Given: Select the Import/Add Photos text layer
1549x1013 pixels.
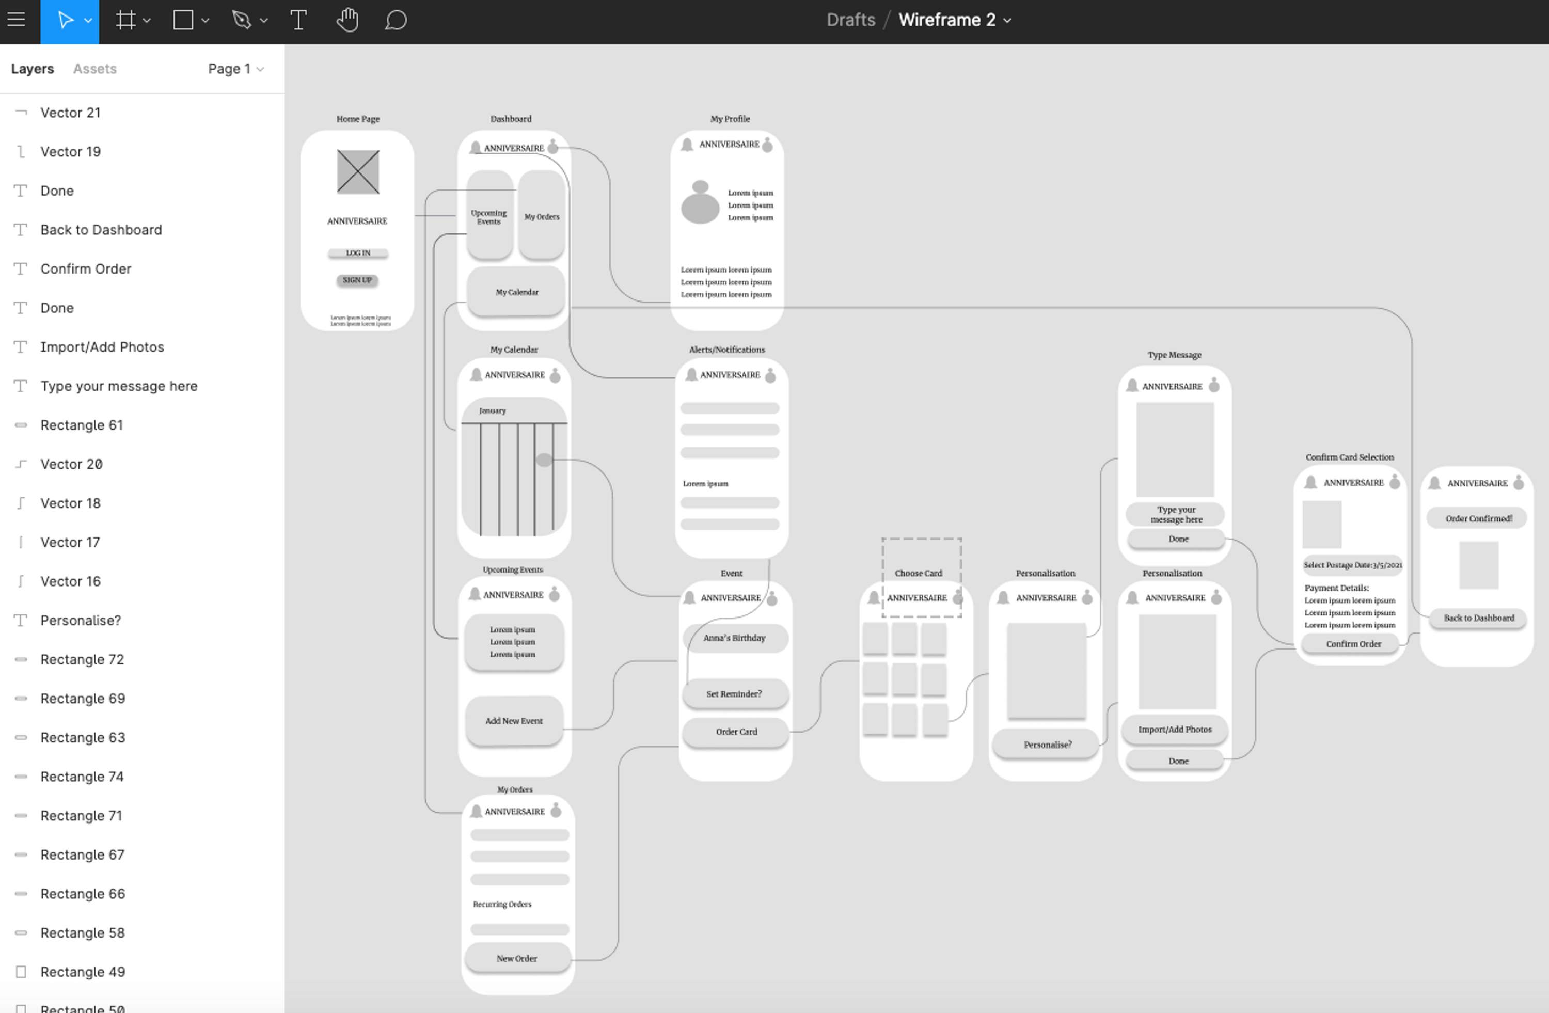Looking at the screenshot, I should [x=142, y=347].
